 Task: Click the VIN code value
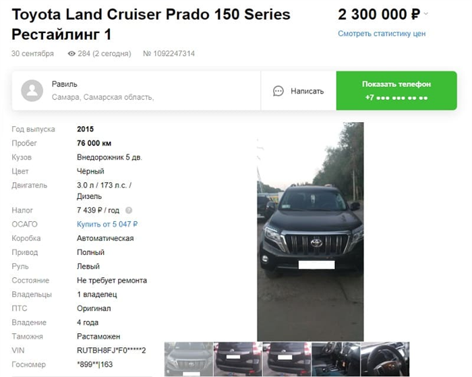click(111, 351)
